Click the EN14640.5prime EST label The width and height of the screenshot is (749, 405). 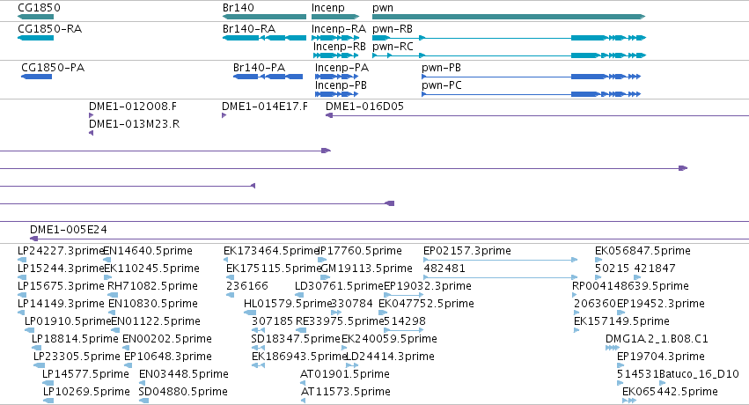[148, 251]
